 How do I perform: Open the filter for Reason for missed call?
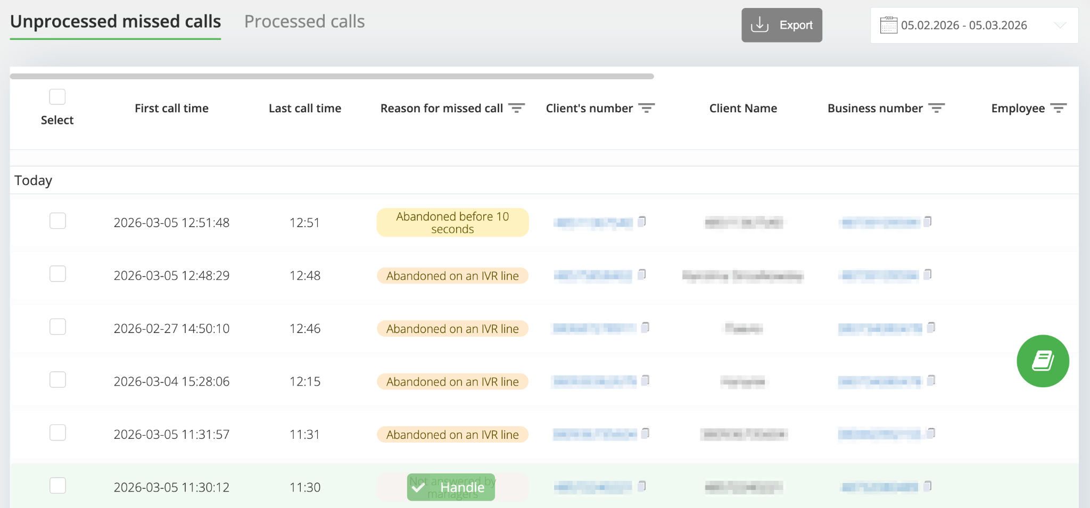(x=518, y=107)
